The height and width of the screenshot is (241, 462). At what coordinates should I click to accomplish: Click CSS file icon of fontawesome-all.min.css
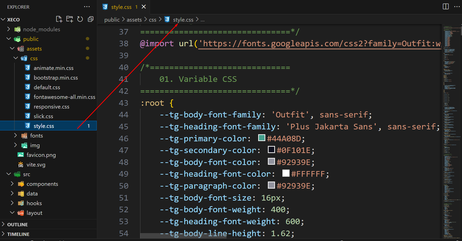tap(28, 97)
